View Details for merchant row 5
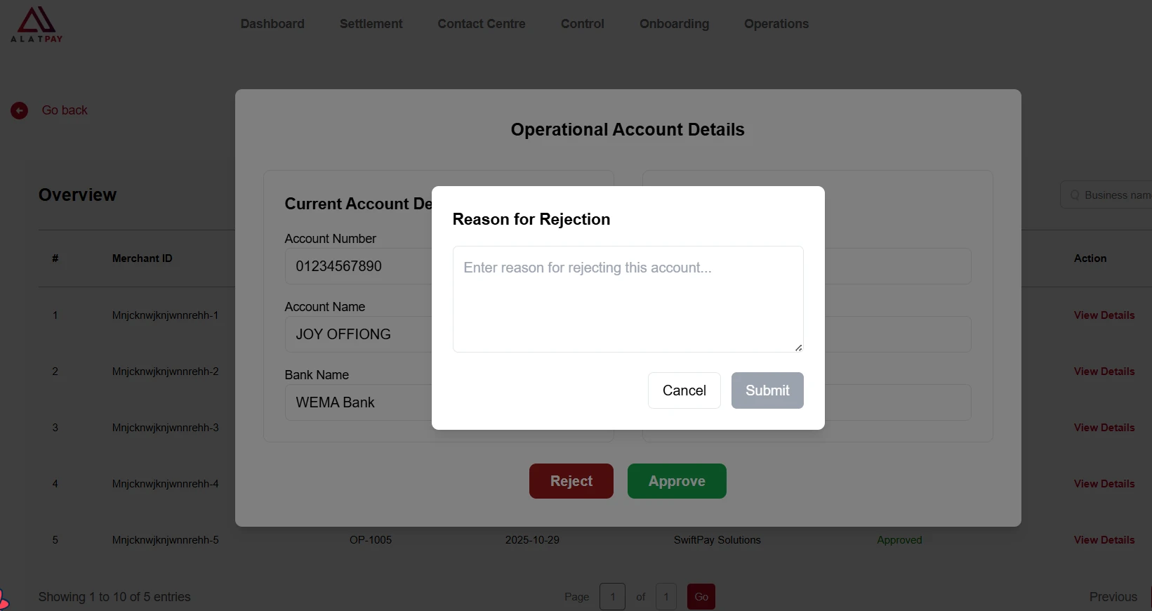Screen dimensions: 1152x611 (1104, 540)
